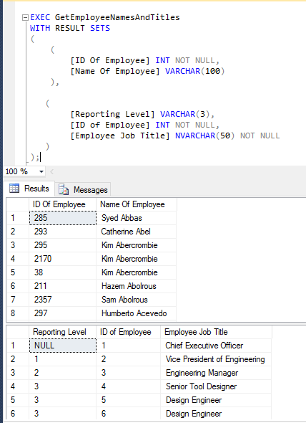Select the cell with ID 2357

[62, 300]
